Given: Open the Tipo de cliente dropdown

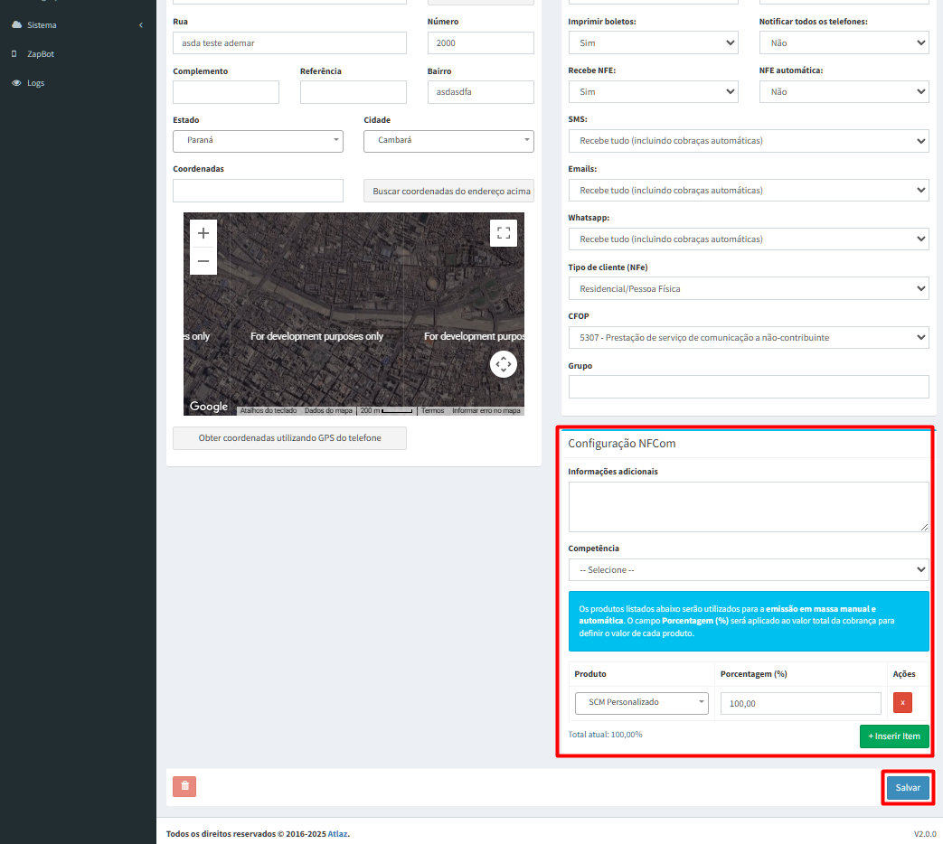Looking at the screenshot, I should tap(748, 289).
